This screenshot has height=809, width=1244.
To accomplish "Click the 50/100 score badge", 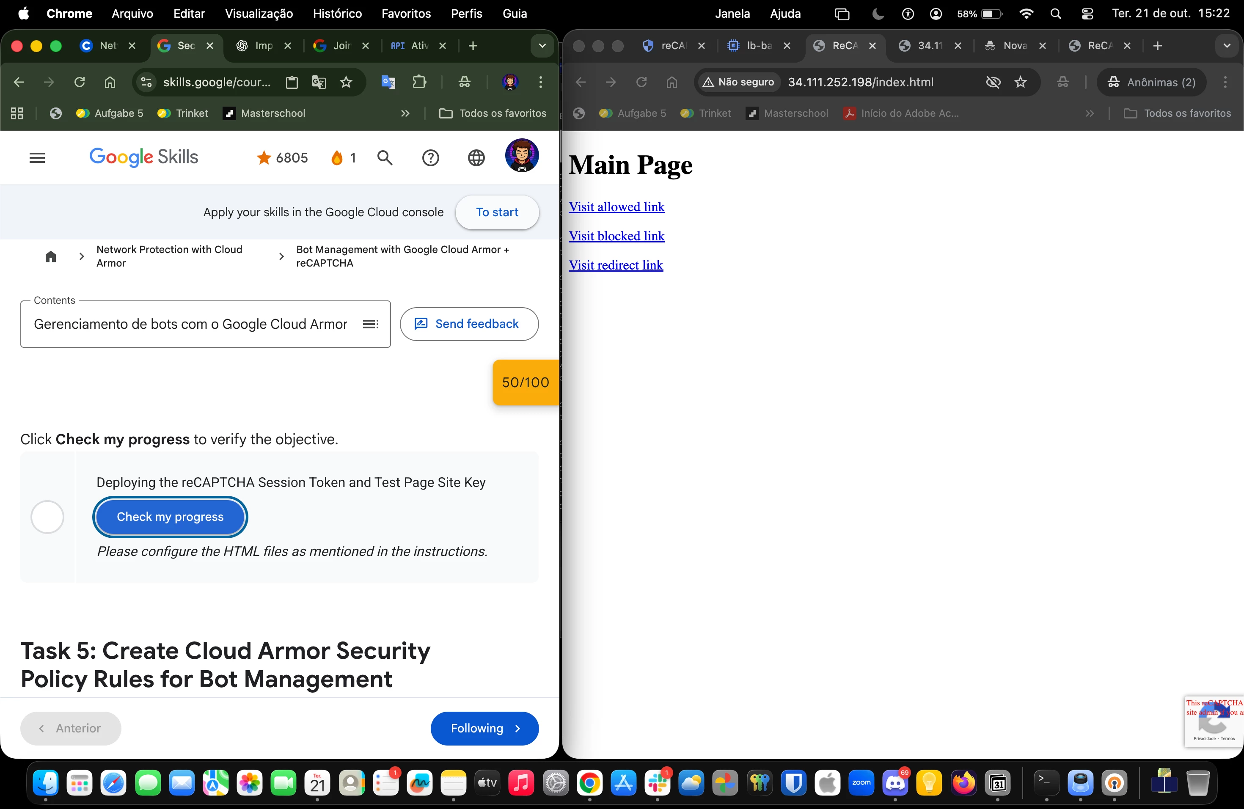I will 525,382.
